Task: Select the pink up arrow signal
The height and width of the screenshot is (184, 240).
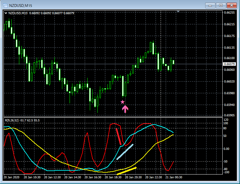Action: click(125, 109)
